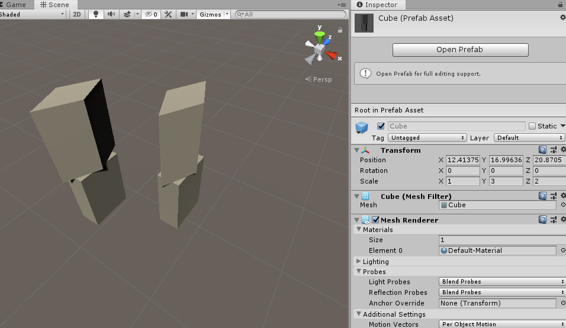This screenshot has width=566, height=328.
Task: Open Transform presets icon
Action: 554,150
